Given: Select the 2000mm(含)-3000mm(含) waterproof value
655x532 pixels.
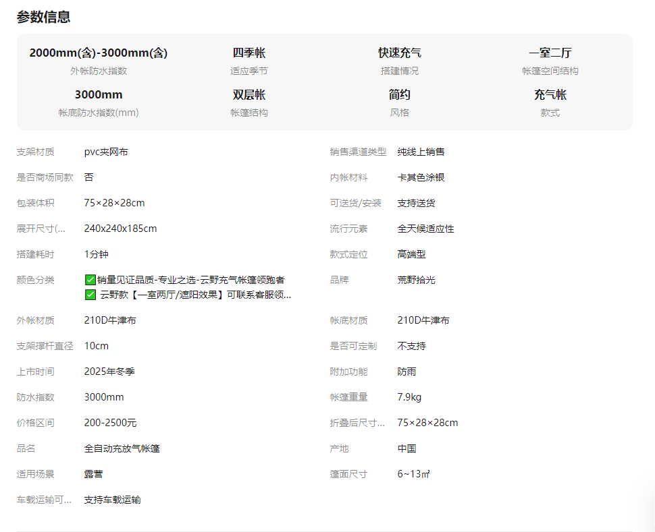Looking at the screenshot, I should (x=99, y=53).
